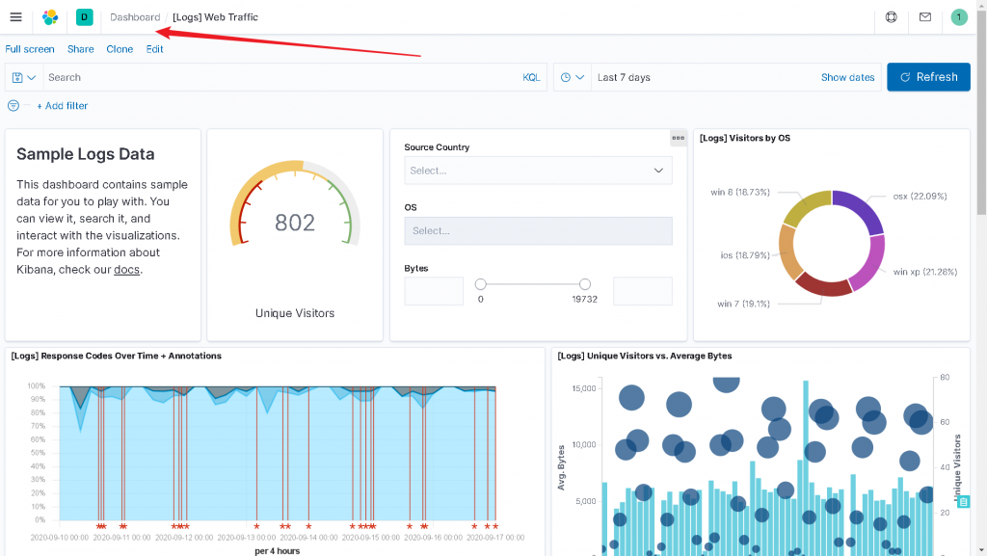
Task: Click Show dates link
Action: [847, 77]
